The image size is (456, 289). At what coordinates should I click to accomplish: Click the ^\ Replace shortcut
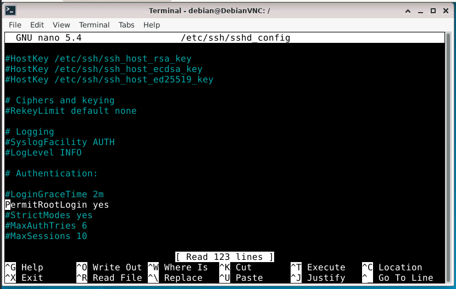(175, 278)
